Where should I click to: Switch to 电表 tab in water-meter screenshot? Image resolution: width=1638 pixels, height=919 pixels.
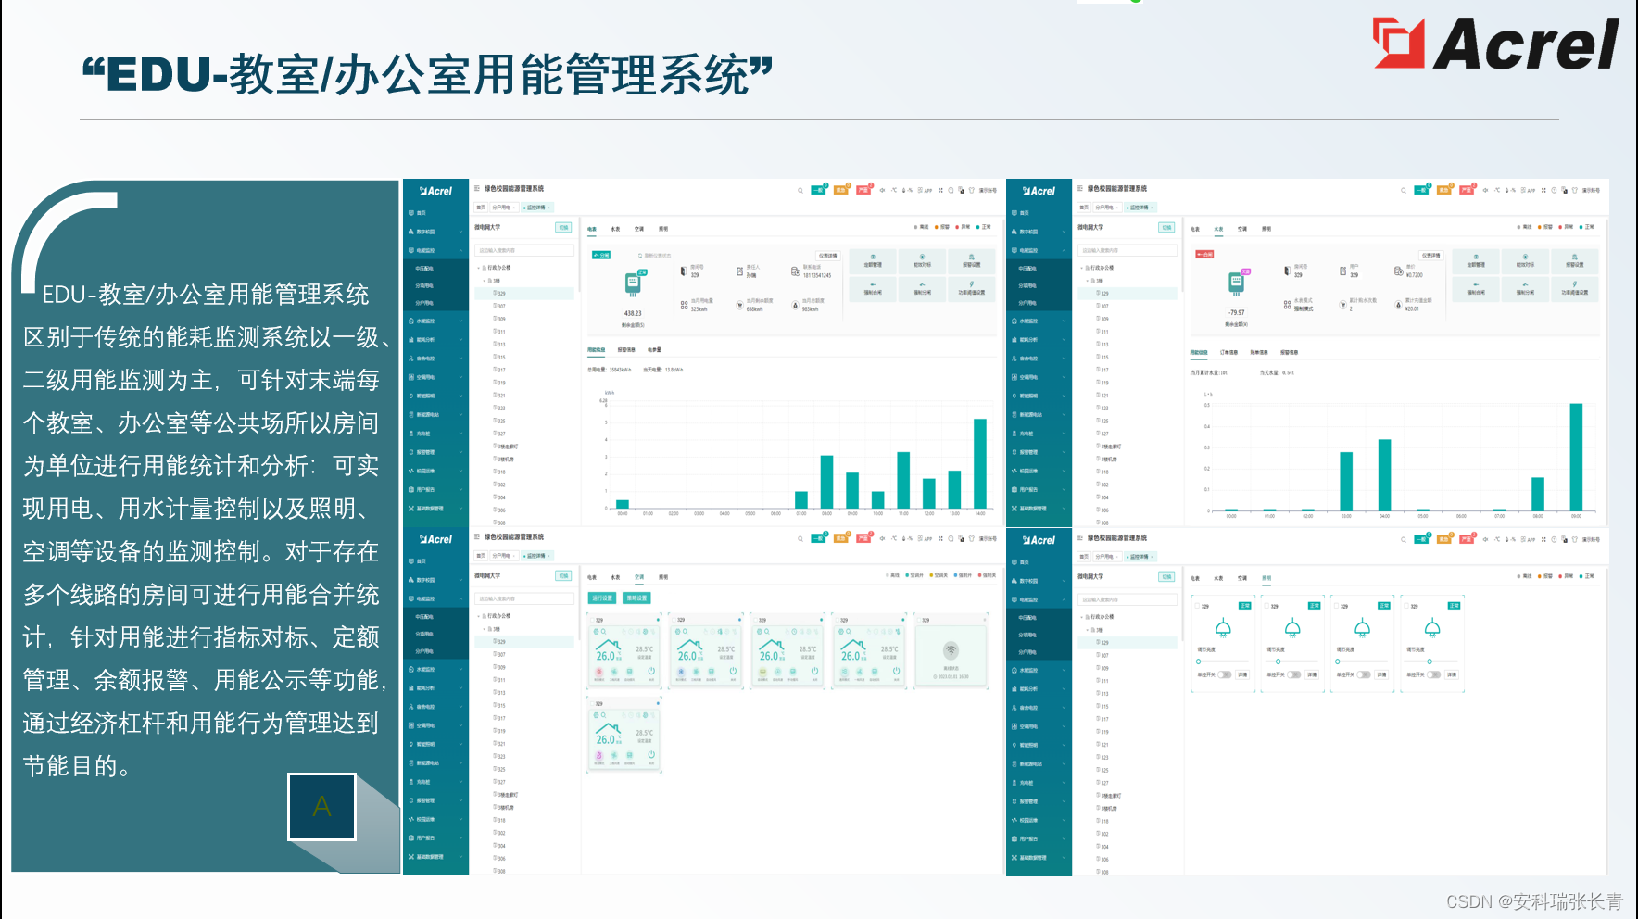tap(1195, 229)
